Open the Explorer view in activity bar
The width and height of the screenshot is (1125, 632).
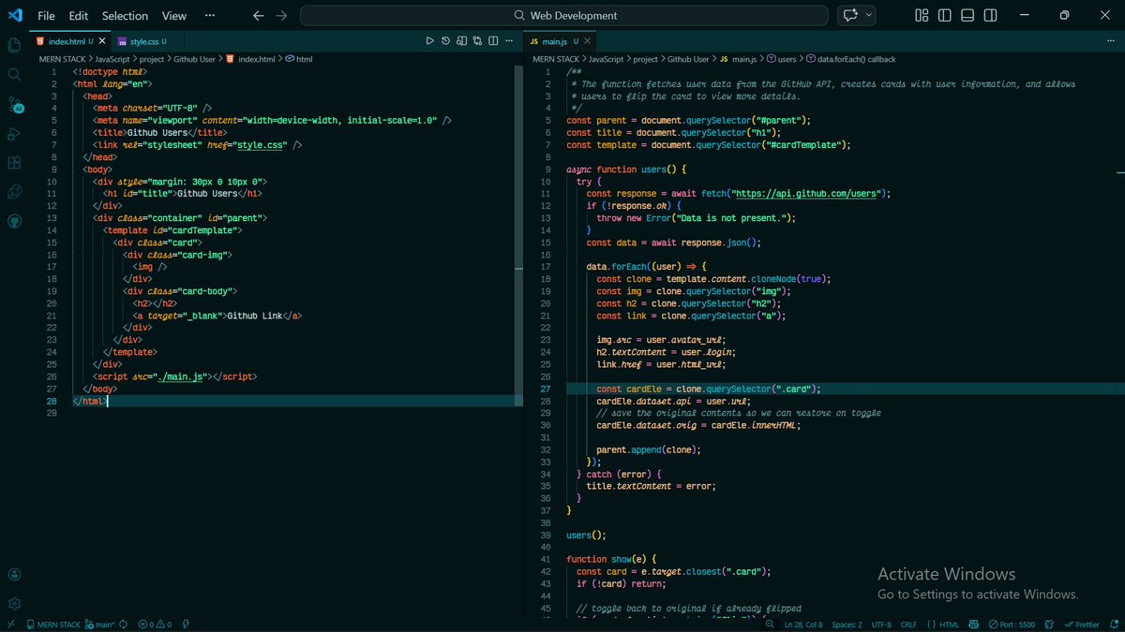coord(14,44)
